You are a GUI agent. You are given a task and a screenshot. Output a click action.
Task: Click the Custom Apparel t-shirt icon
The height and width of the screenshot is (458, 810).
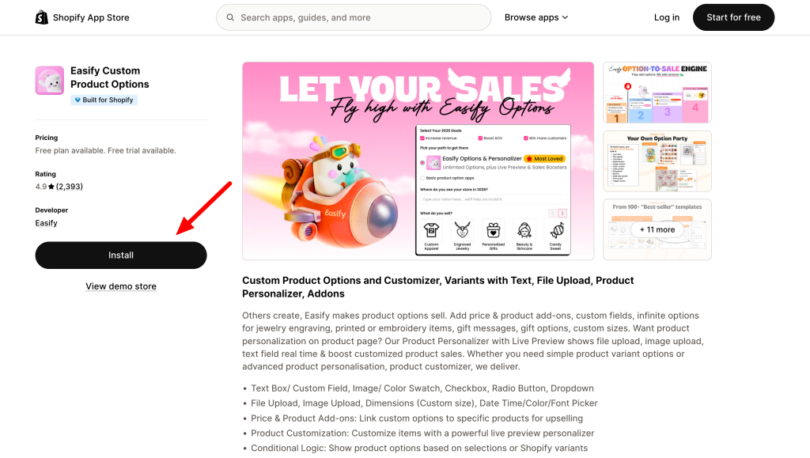click(431, 229)
